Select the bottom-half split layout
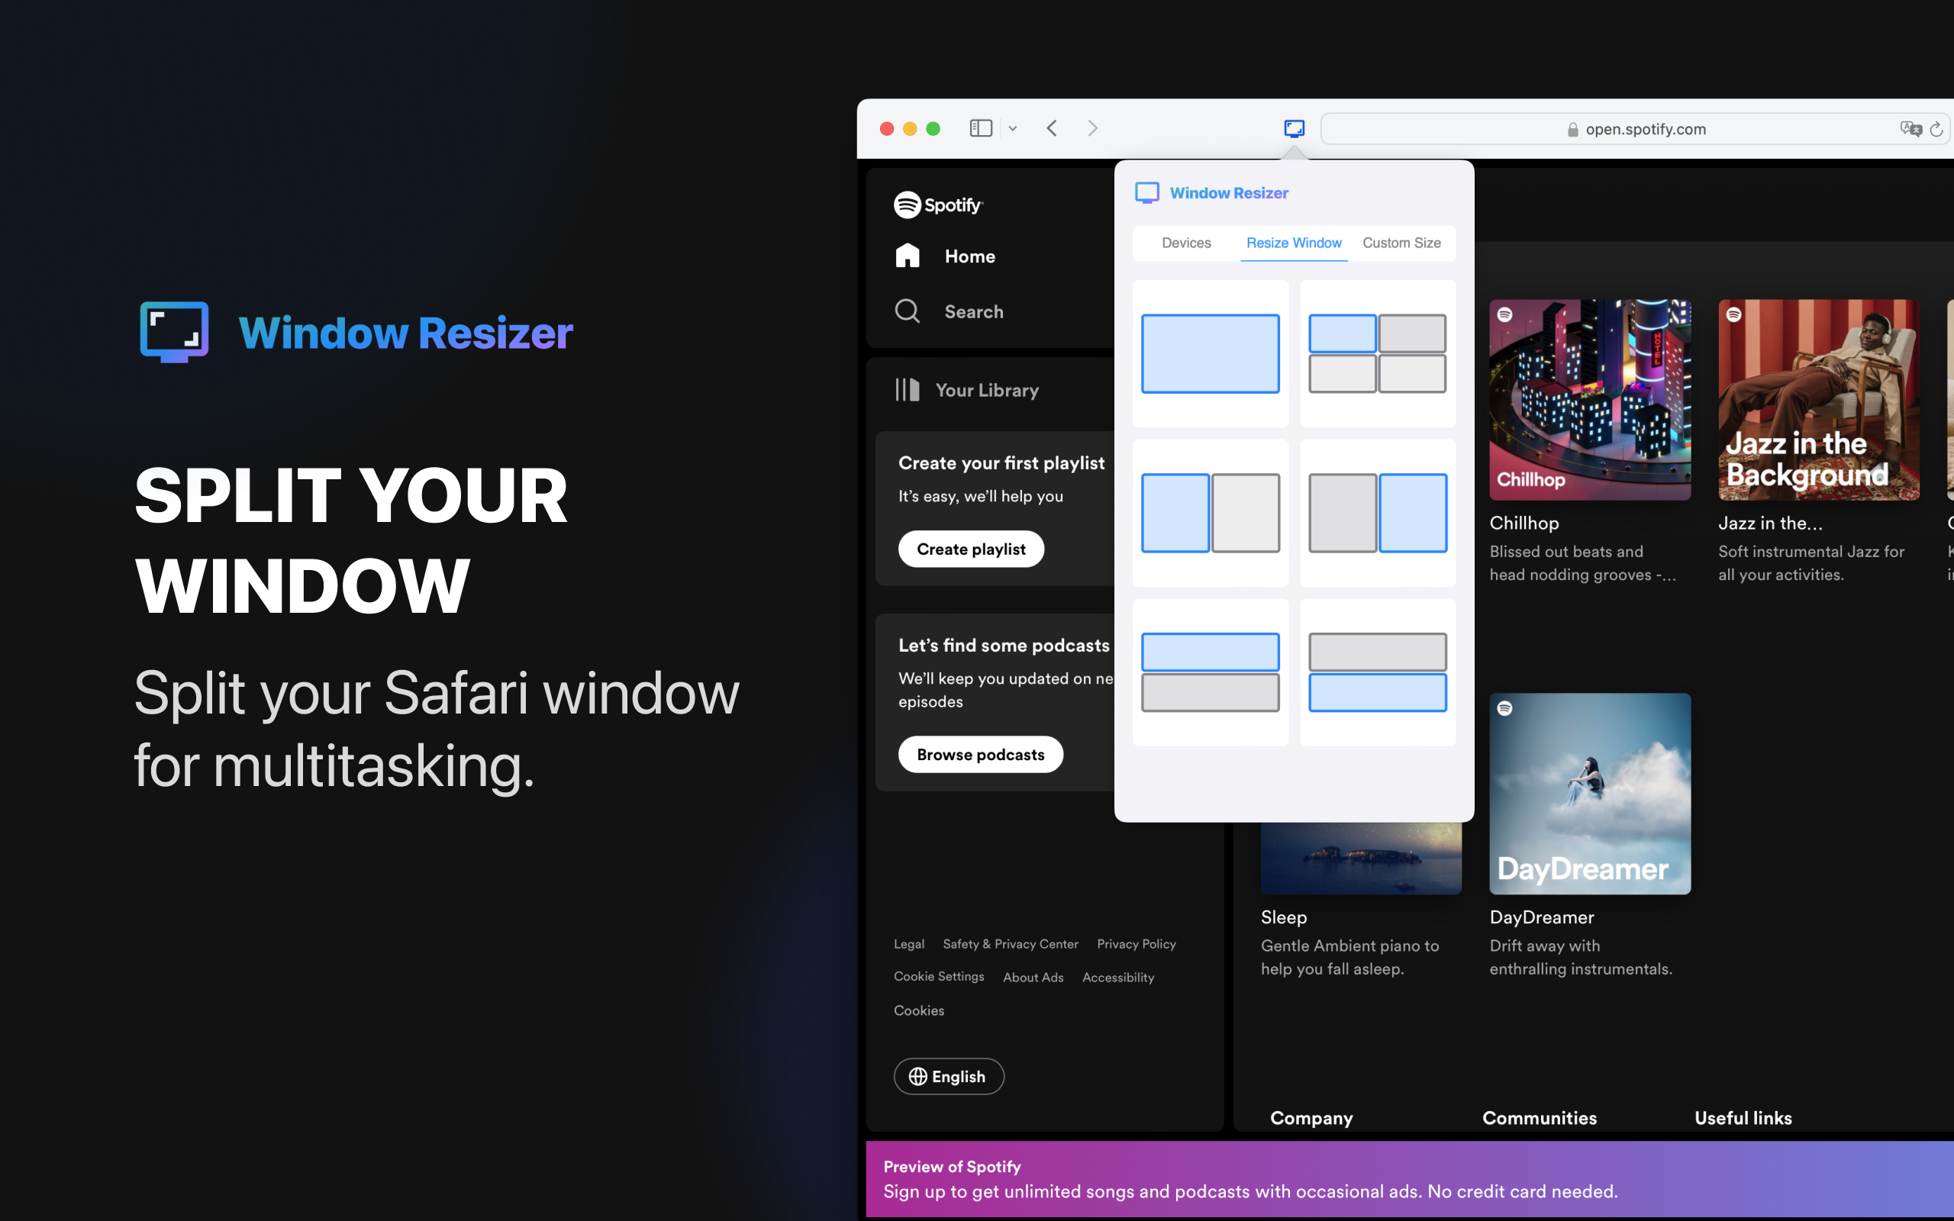 1378,672
